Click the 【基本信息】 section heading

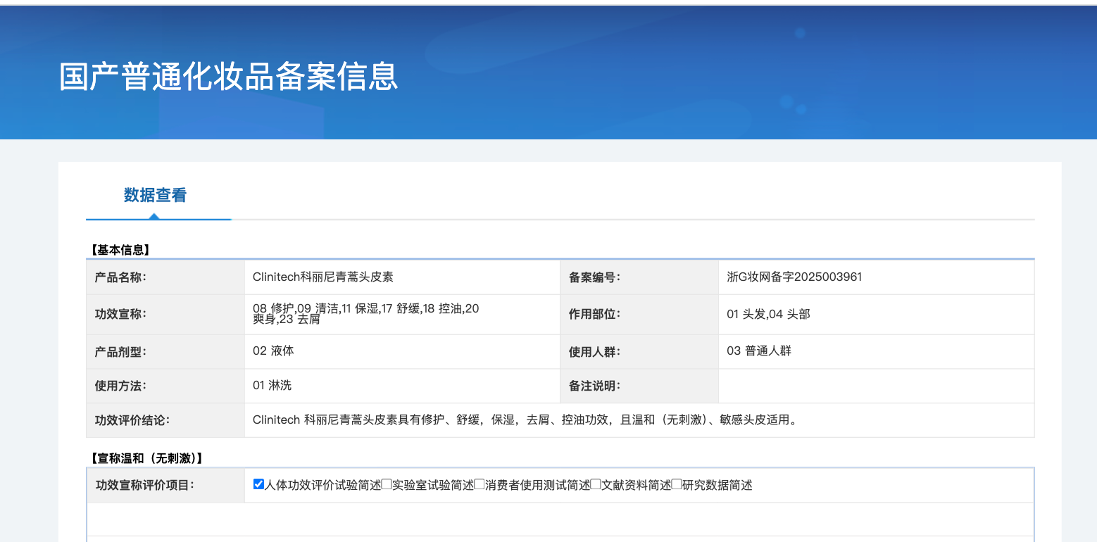119,250
